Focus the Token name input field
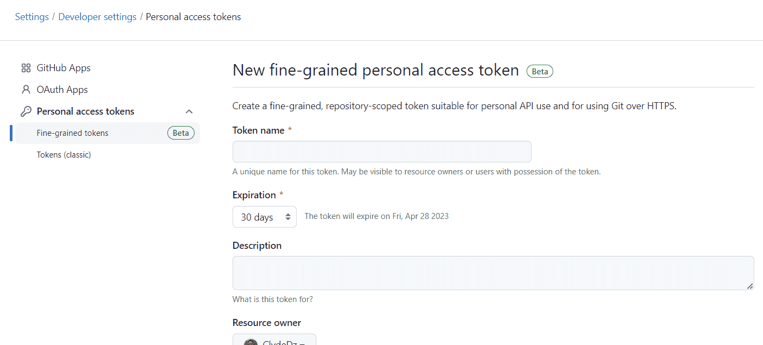Image resolution: width=763 pixels, height=345 pixels. point(382,152)
